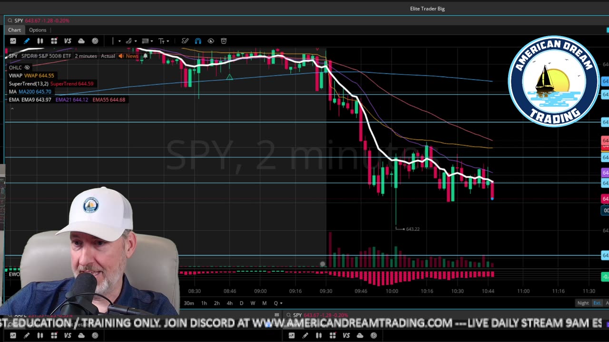Select the line drawing tool

point(113,41)
